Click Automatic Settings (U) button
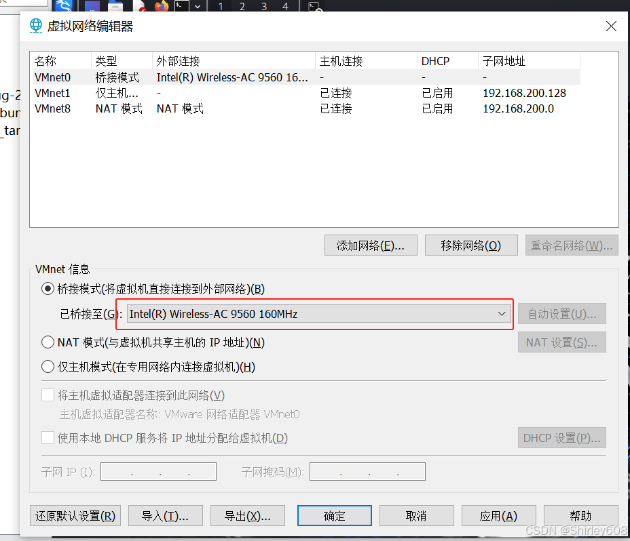 click(x=561, y=314)
